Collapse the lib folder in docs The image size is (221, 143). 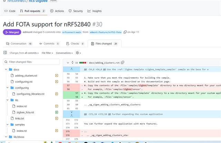(8, 100)
